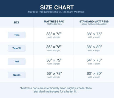Click the STANDARD MATTRESS column header
Image resolution: width=114 pixels, height=98 pixels.
[94, 22]
